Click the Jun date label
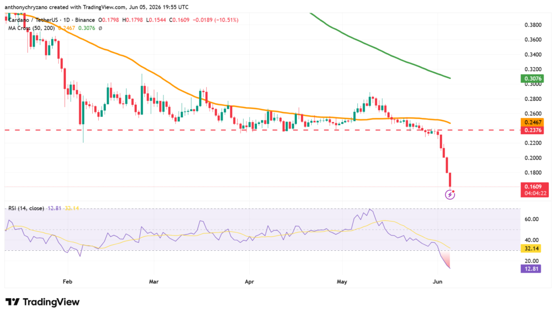The width and height of the screenshot is (556, 316). 438,282
